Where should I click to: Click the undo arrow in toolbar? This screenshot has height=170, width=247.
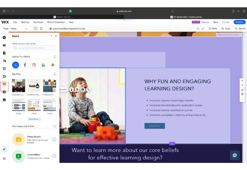(x=198, y=29)
